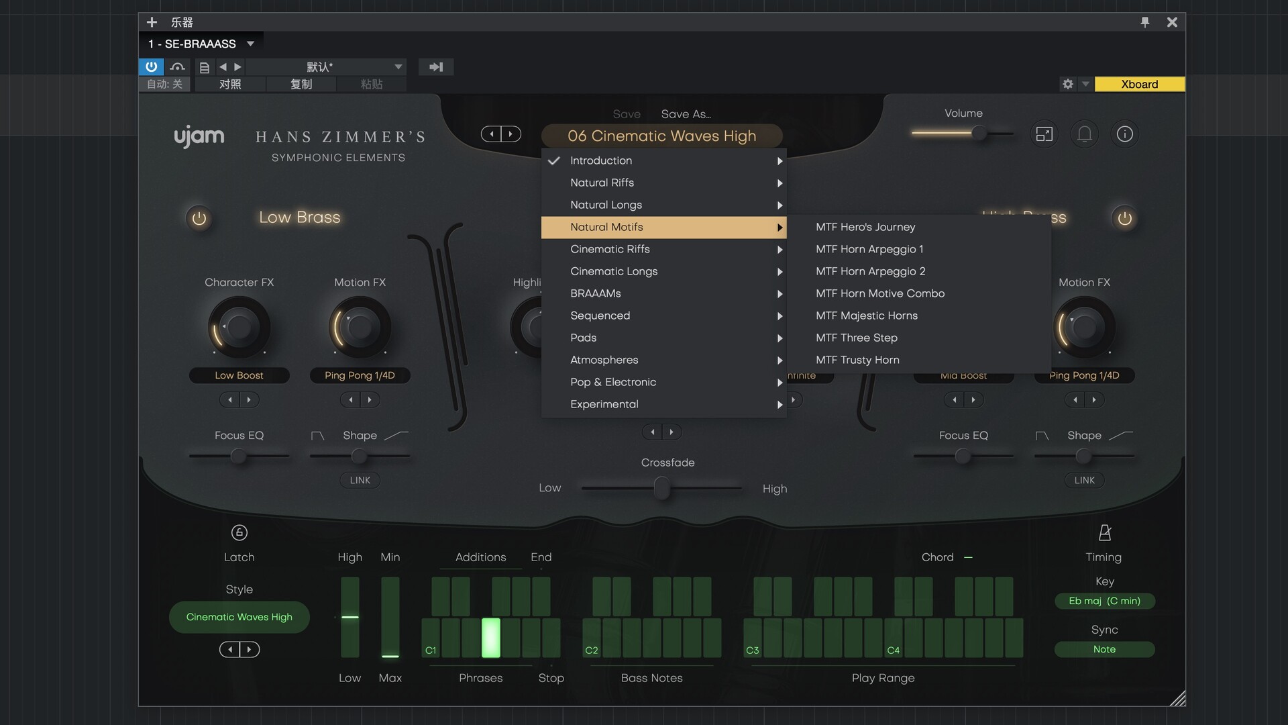1288x725 pixels.
Task: Click the 对照 compare button
Action: (230, 84)
